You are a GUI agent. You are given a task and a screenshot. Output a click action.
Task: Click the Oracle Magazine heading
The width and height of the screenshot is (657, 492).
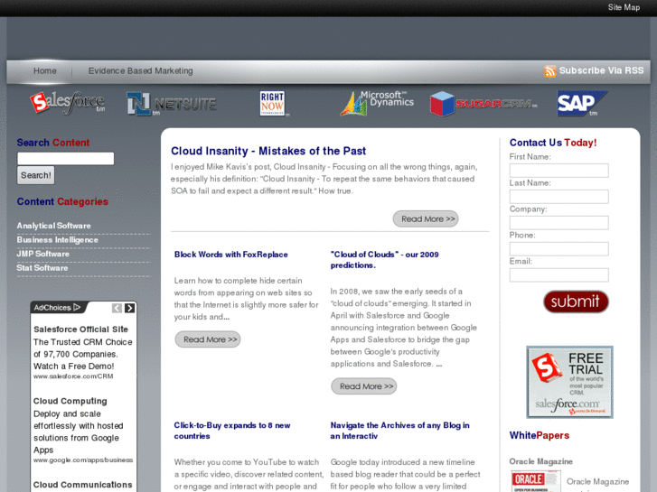pos(540,461)
